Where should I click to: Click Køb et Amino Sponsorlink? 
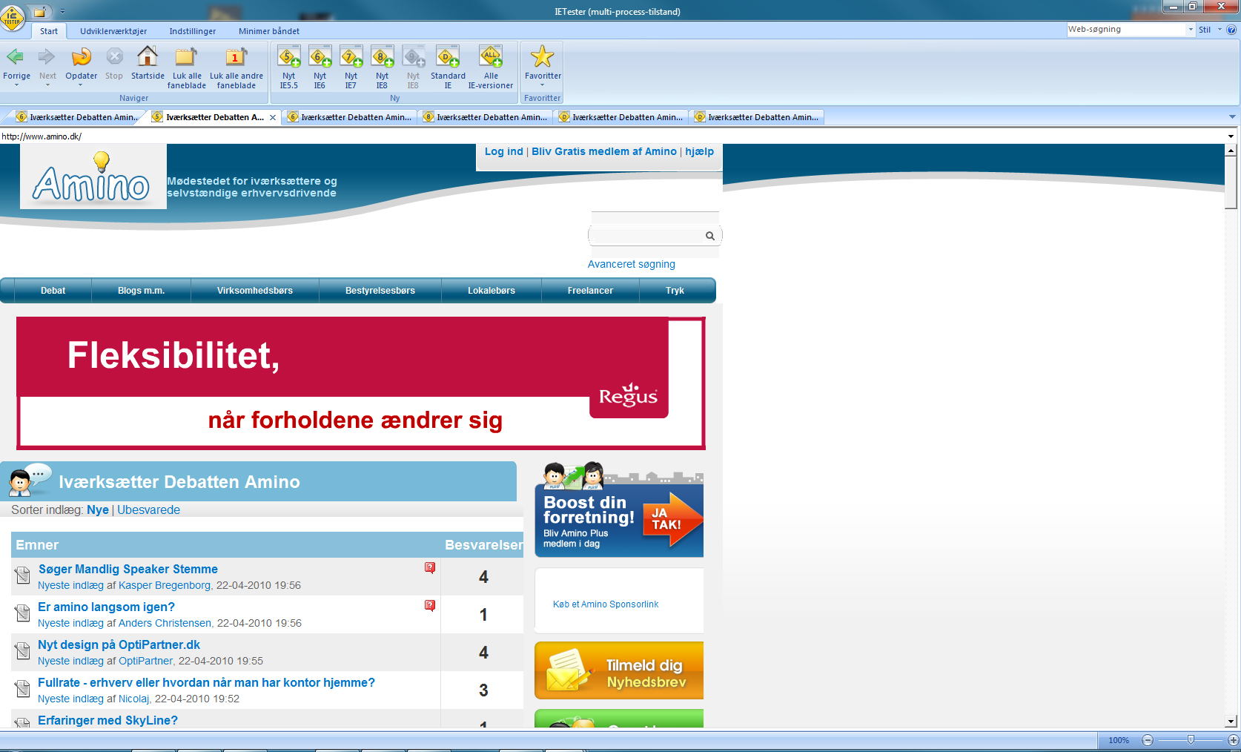606,604
